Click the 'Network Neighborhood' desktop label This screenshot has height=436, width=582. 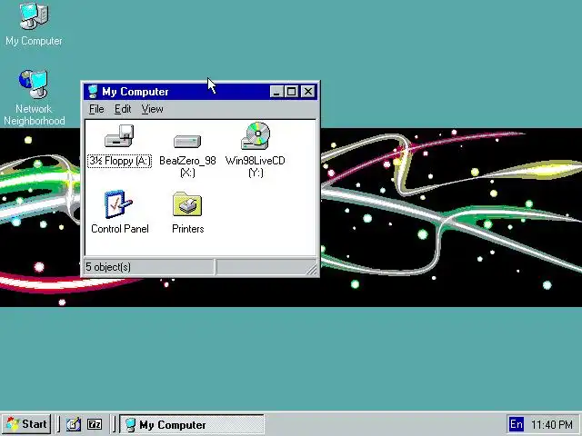[35, 115]
